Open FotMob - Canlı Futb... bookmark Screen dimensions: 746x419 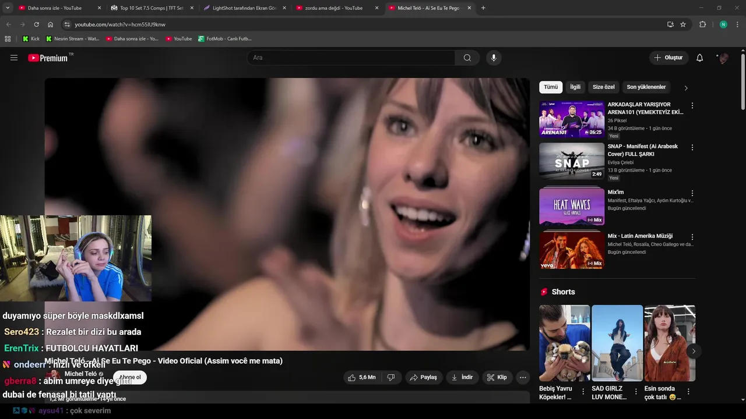225,39
